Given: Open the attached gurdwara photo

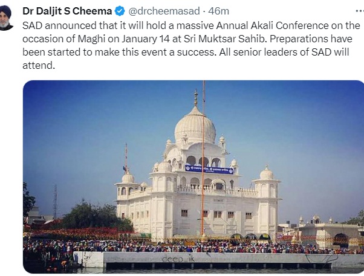Looking at the screenshot, I should (193, 177).
